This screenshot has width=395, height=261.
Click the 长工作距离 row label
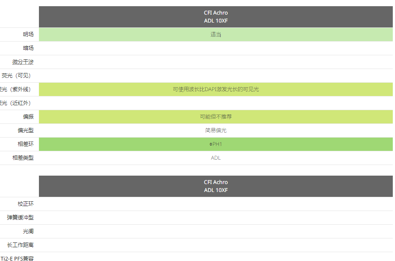click(20, 245)
